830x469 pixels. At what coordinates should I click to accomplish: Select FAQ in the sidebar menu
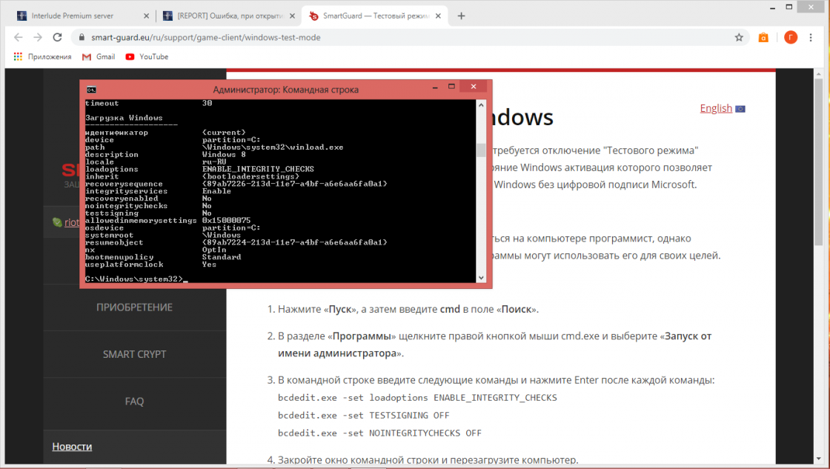pyautogui.click(x=134, y=401)
